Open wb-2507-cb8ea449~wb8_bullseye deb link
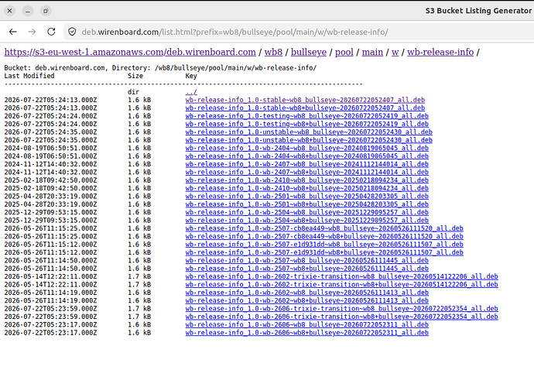 pyautogui.click(x=324, y=228)
